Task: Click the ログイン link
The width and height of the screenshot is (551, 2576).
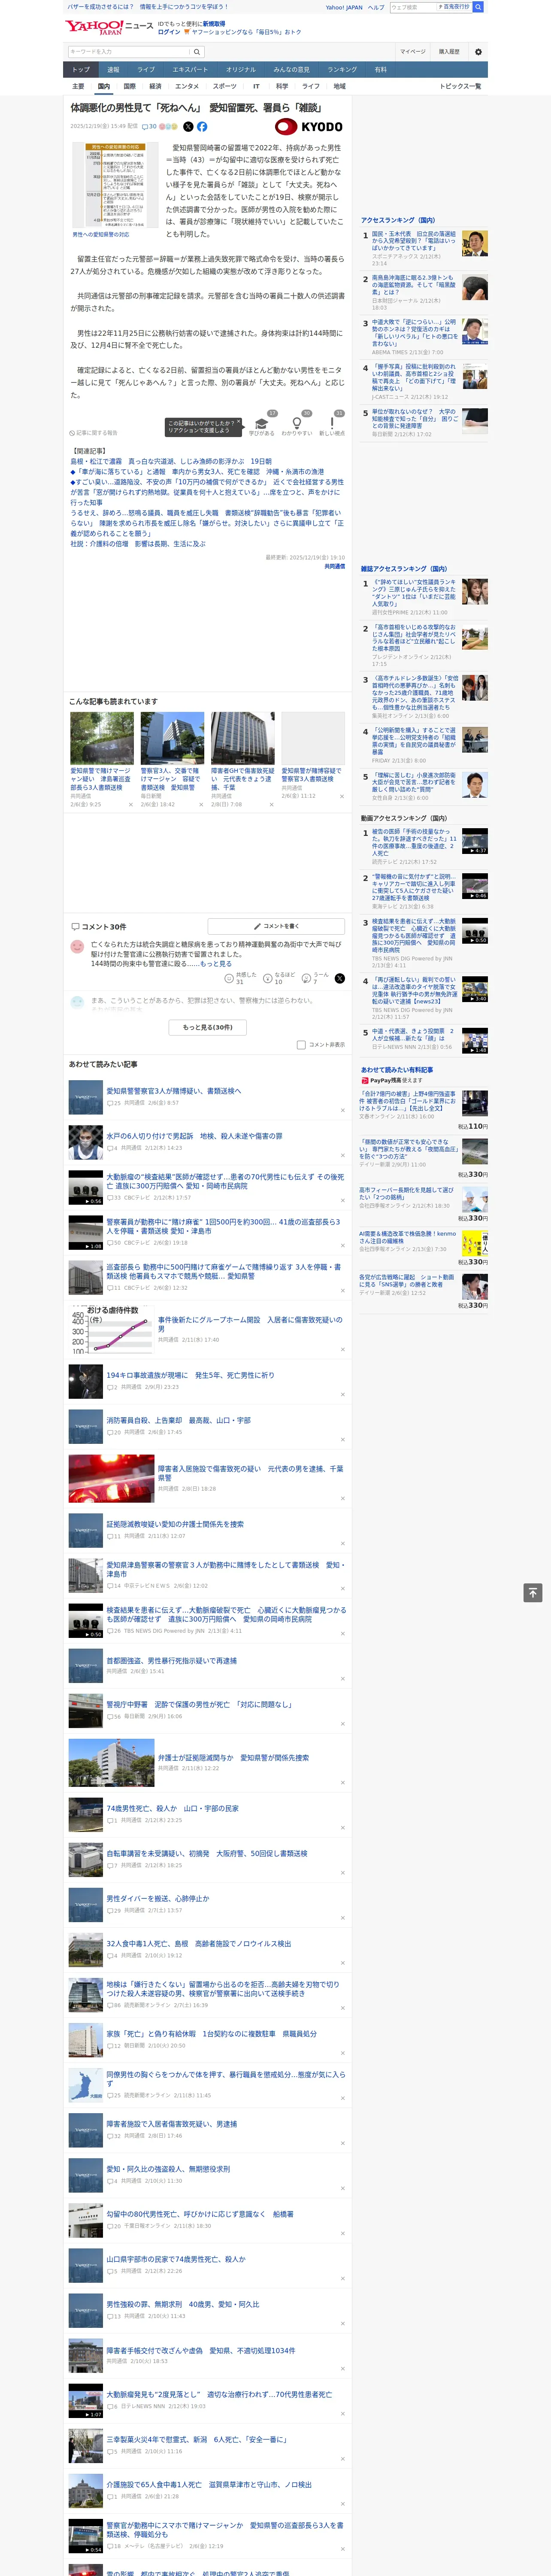Action: [x=169, y=32]
